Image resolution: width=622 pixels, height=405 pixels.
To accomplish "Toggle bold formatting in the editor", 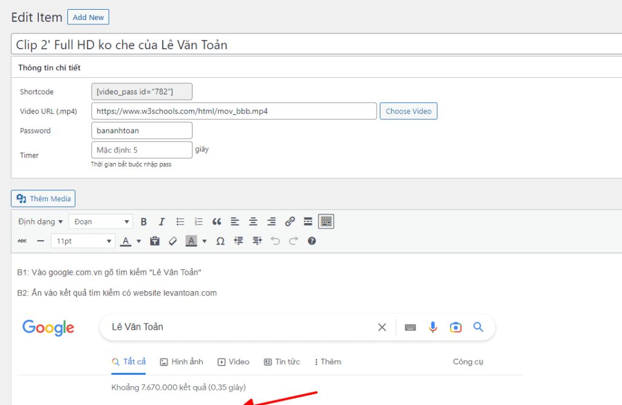I will coord(144,221).
